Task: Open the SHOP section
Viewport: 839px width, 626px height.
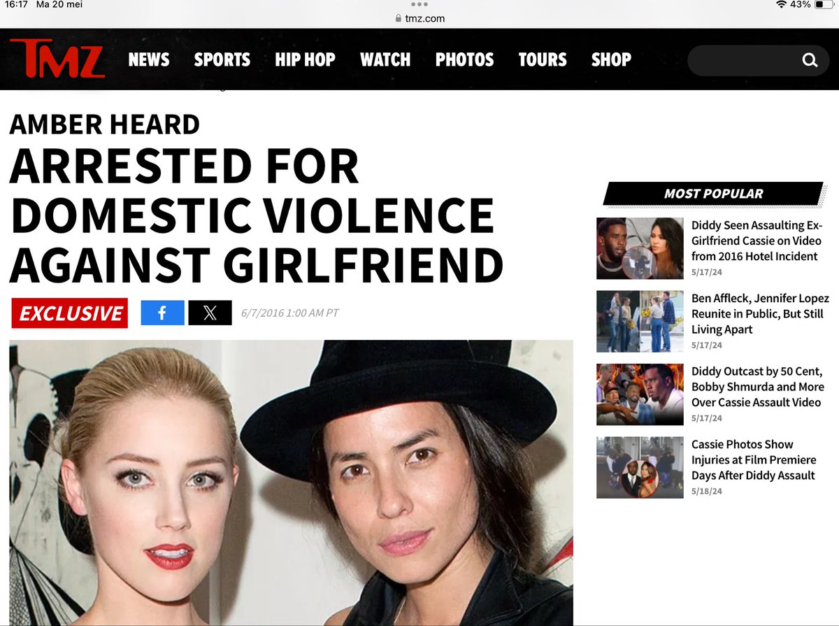Action: pos(611,59)
